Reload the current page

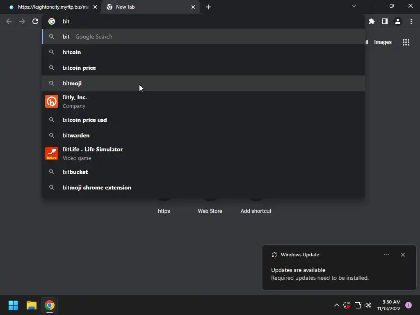35,21
